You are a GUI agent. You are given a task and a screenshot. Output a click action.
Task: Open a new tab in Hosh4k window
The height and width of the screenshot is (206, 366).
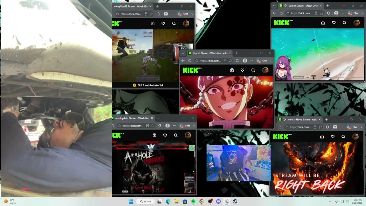(x=236, y=53)
